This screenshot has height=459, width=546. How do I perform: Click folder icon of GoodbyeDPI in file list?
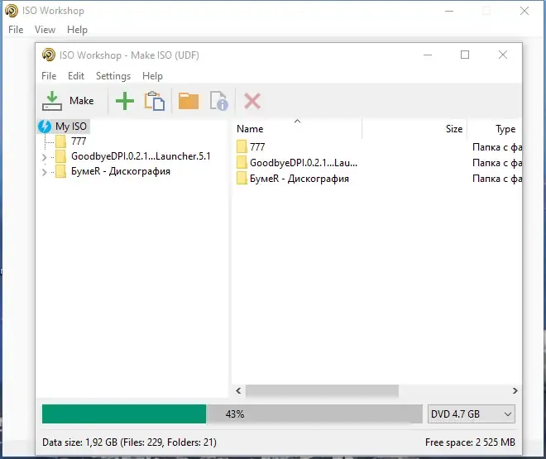242,162
